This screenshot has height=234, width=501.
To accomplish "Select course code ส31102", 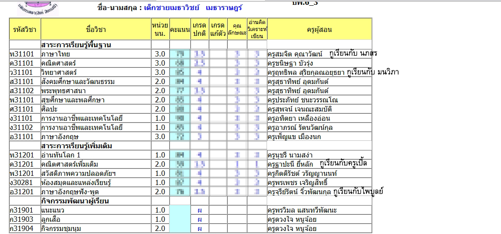I will tap(22, 91).
